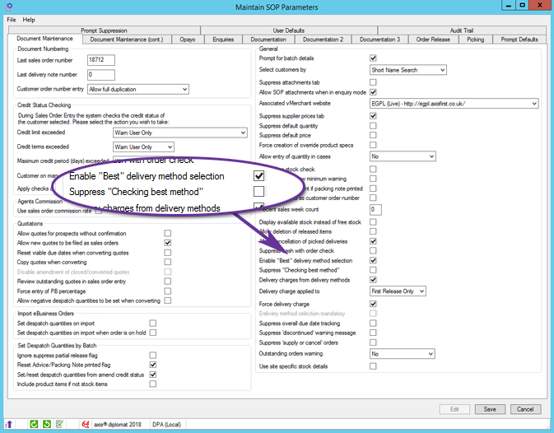
Task: Click the second green refresh icon
Action: [46, 424]
